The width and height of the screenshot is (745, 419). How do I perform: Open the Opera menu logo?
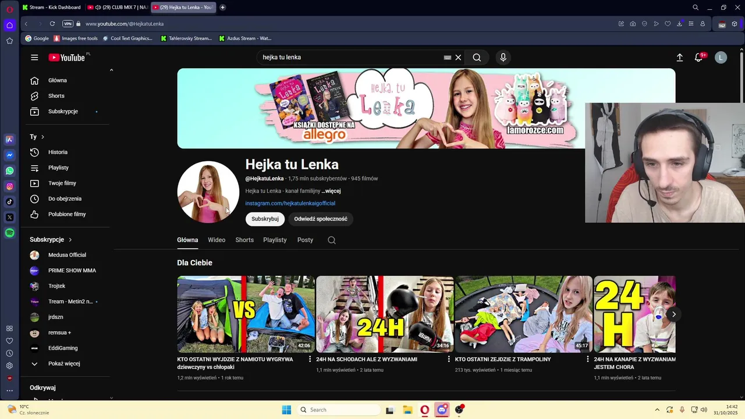(x=9, y=9)
